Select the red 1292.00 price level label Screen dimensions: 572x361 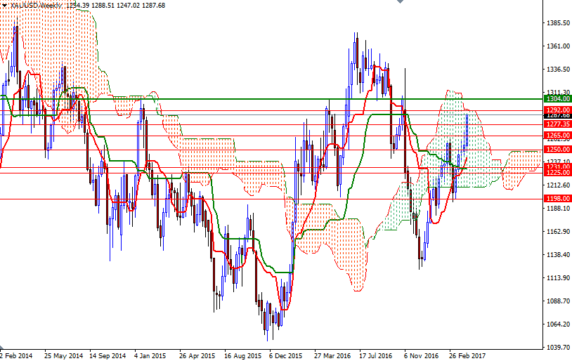[557, 110]
